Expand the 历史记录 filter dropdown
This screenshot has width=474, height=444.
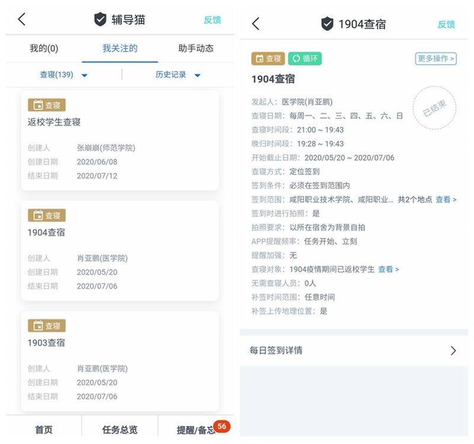178,75
